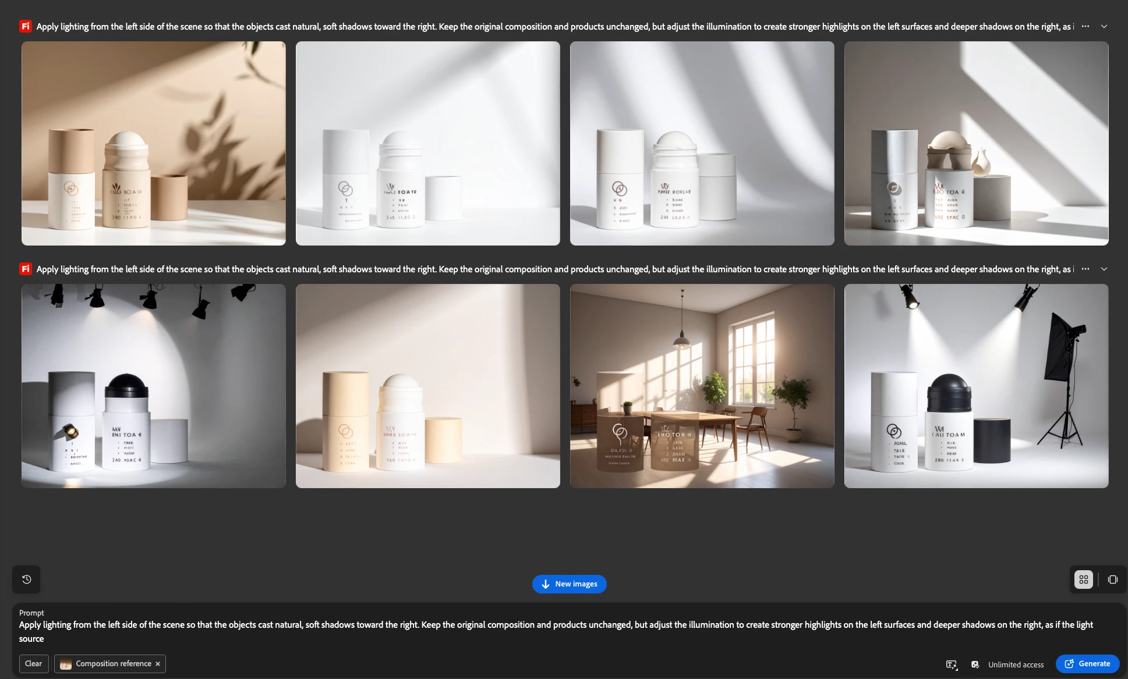Jump to New images
The height and width of the screenshot is (679, 1128).
[569, 584]
